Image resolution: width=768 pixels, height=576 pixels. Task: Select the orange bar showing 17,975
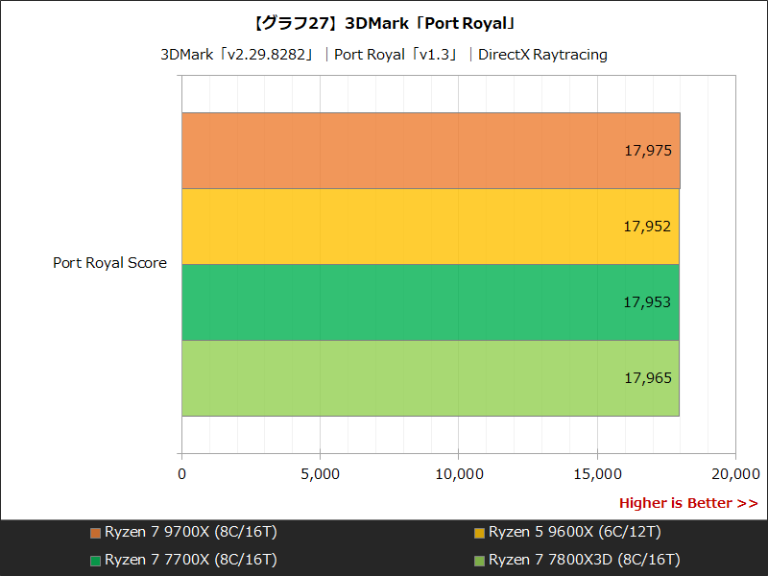[x=431, y=151]
